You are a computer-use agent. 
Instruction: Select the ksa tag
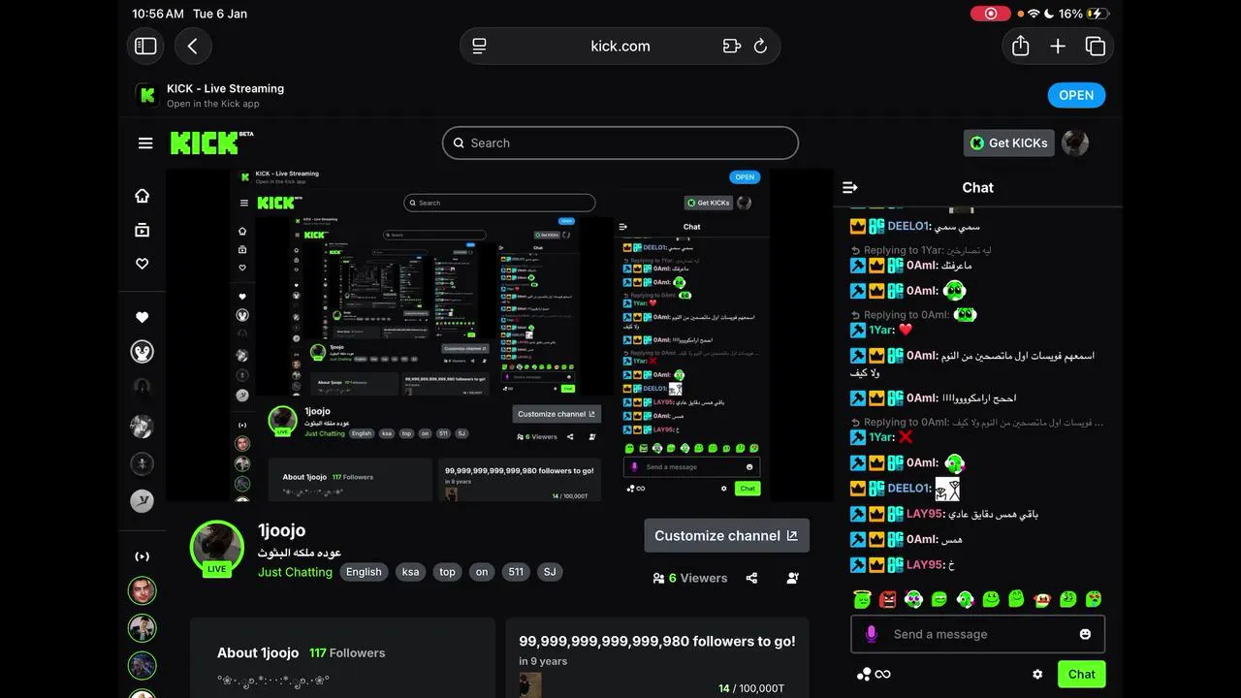(411, 572)
